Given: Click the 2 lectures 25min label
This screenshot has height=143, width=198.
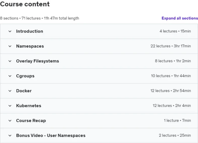Looking at the screenshot, I should click(175, 135).
